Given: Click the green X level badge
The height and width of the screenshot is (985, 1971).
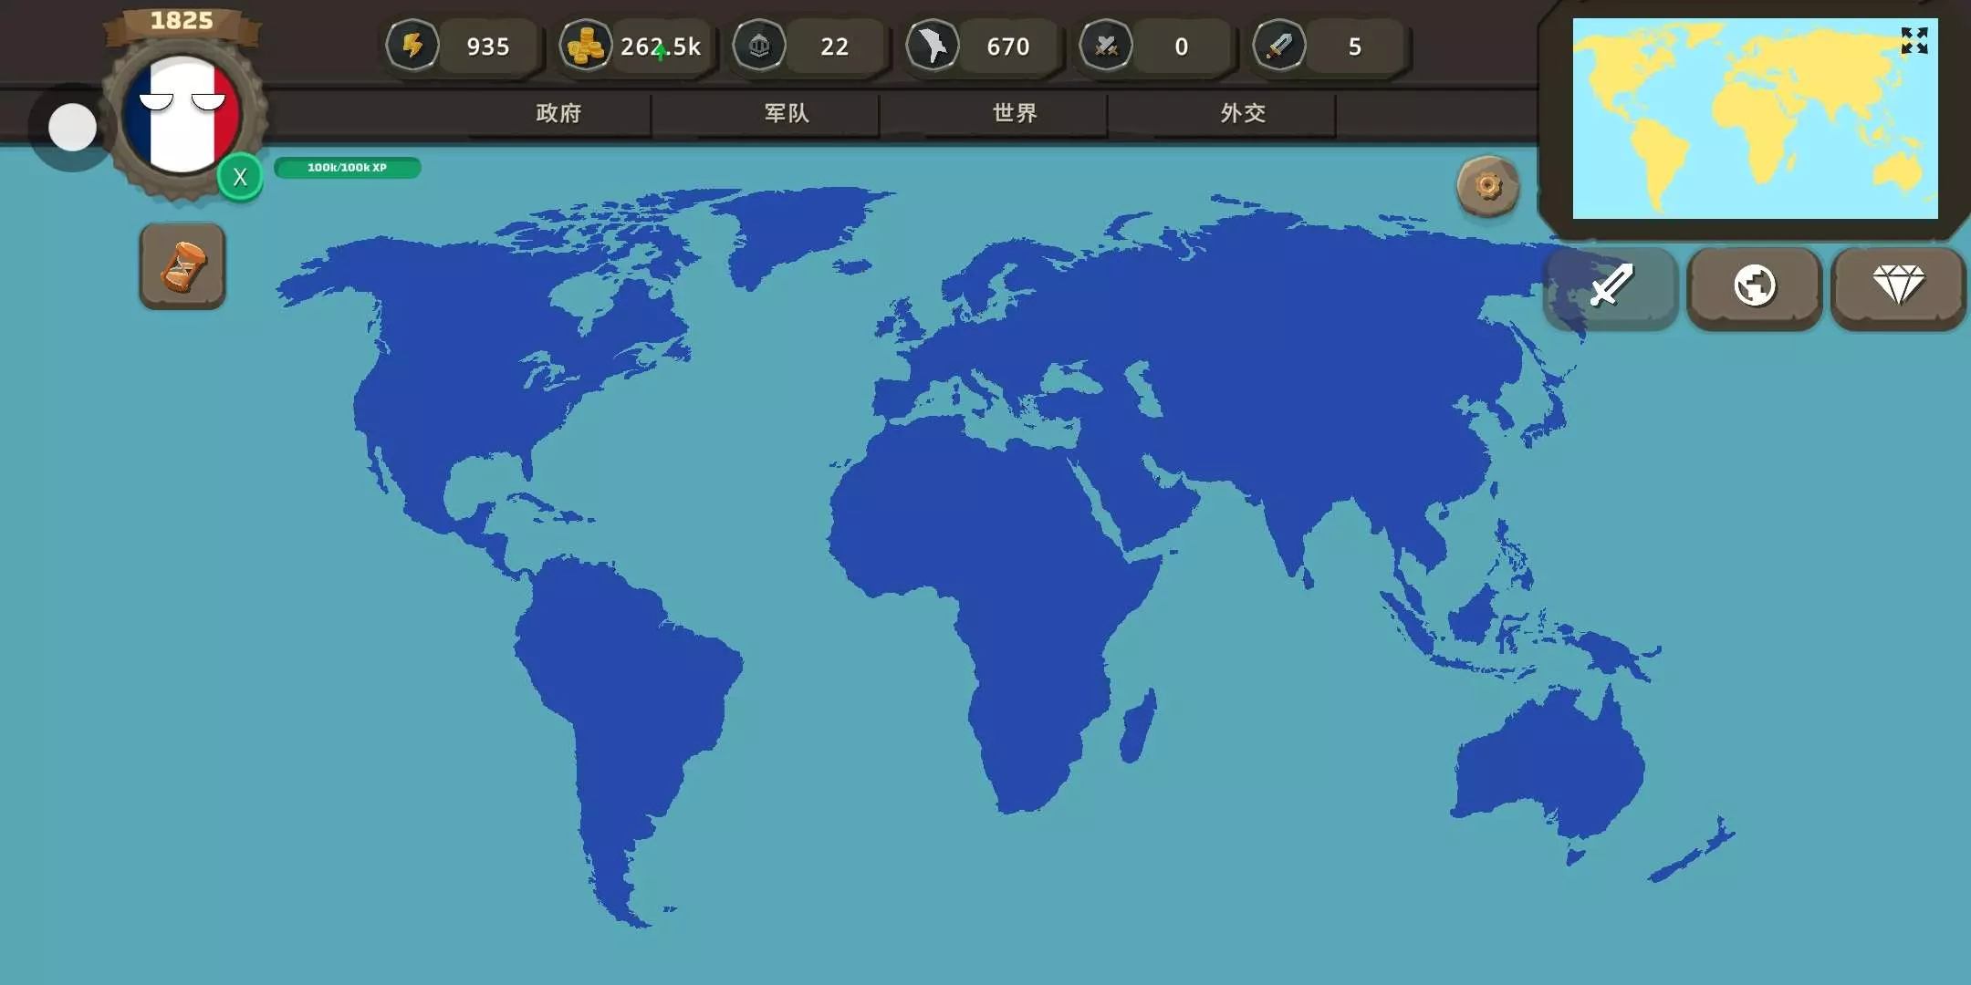Looking at the screenshot, I should (x=240, y=177).
